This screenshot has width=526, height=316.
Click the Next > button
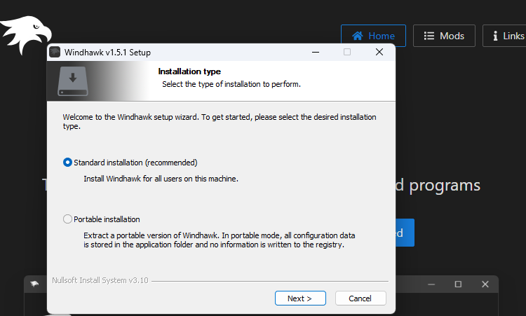[x=300, y=298]
